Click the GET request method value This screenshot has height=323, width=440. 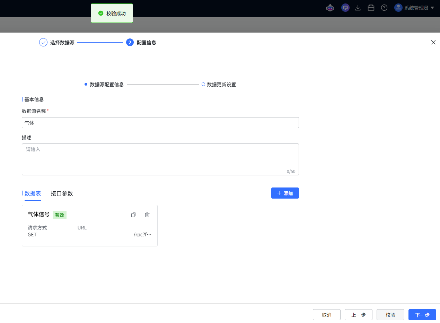[32, 235]
